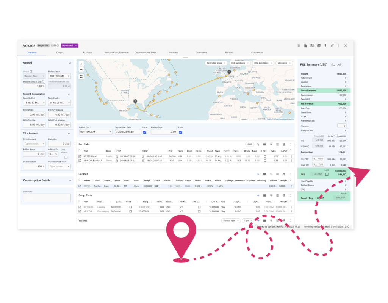Add a new Cargo Port with the plus icon
This screenshot has width=388, height=303.
pyautogui.click(x=258, y=195)
